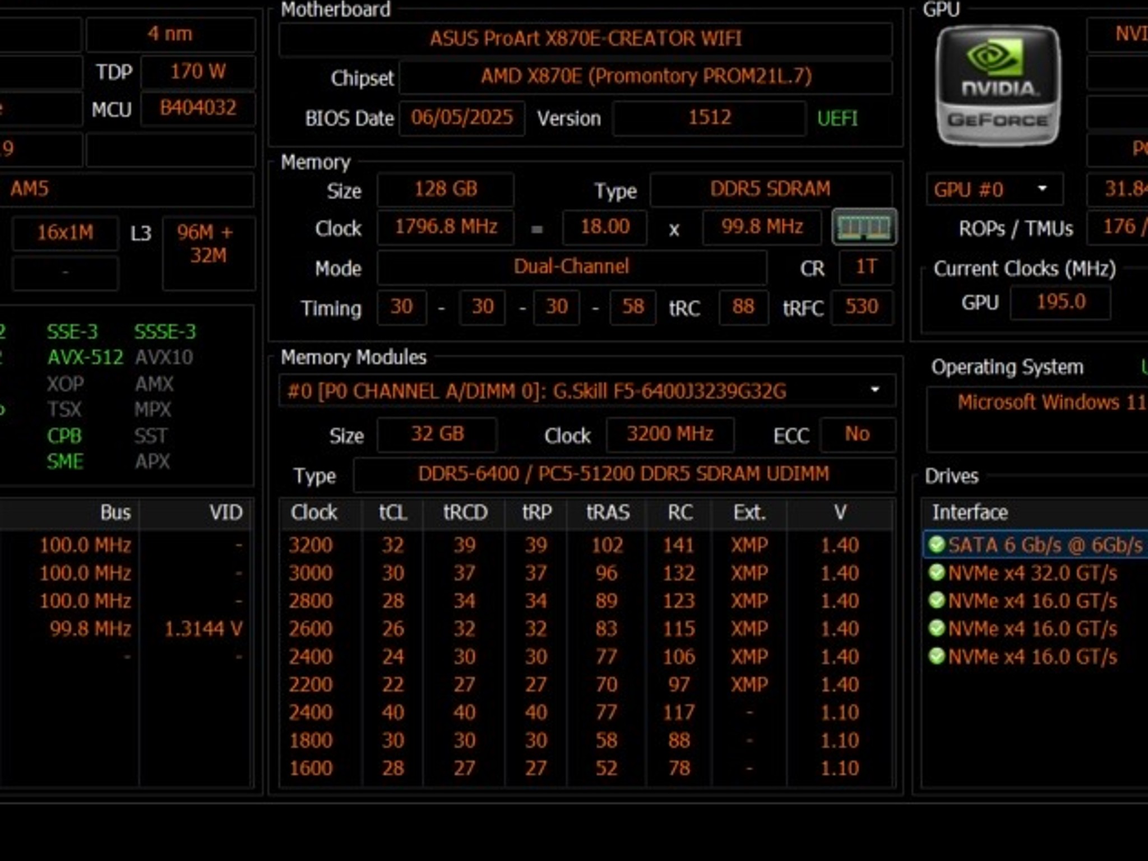The height and width of the screenshot is (861, 1148).
Task: Click TDP value 170 W
Action: (x=198, y=72)
